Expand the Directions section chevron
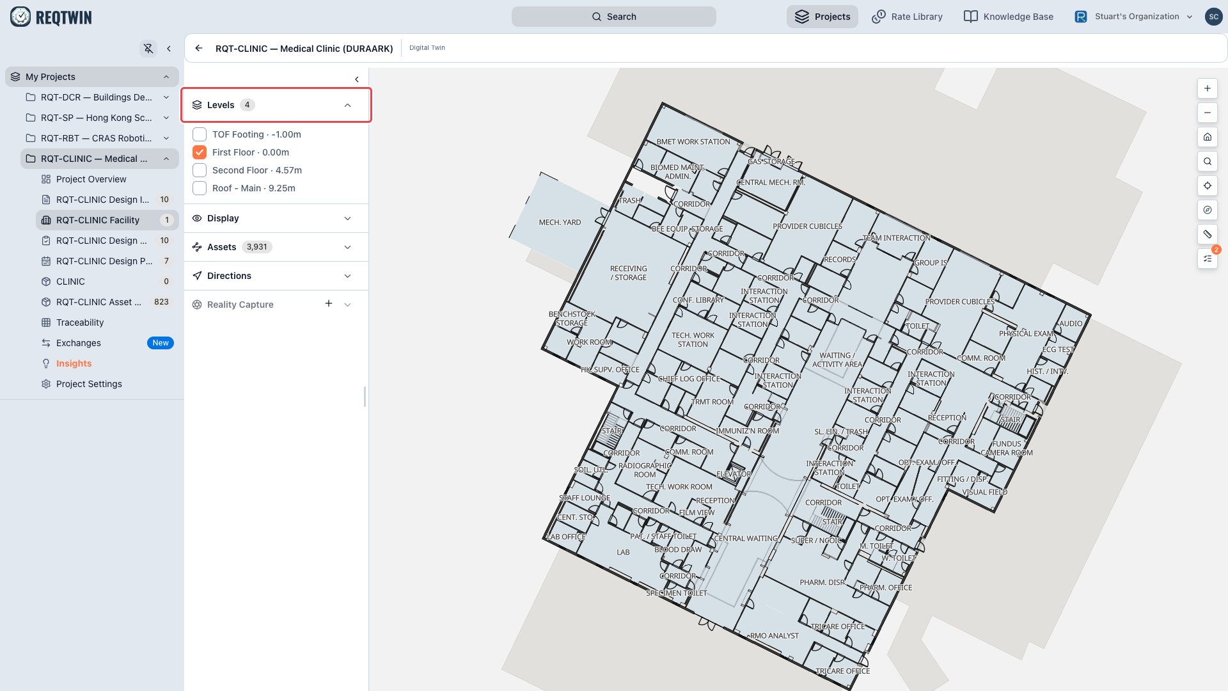The height and width of the screenshot is (691, 1228). pyautogui.click(x=348, y=276)
